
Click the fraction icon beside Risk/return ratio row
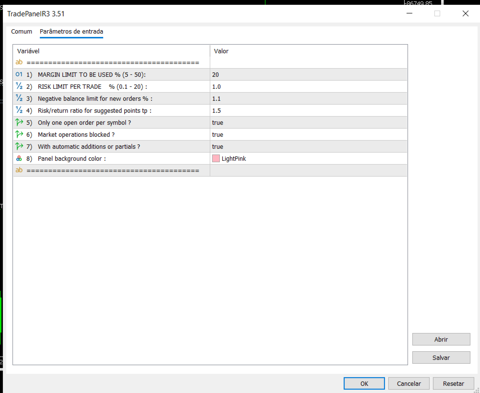coord(19,110)
